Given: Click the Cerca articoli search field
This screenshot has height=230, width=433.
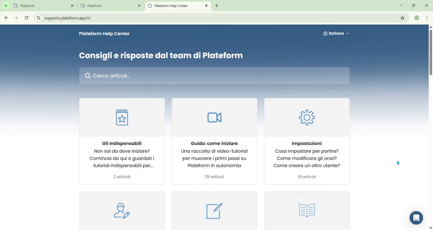Looking at the screenshot, I should pyautogui.click(x=214, y=76).
